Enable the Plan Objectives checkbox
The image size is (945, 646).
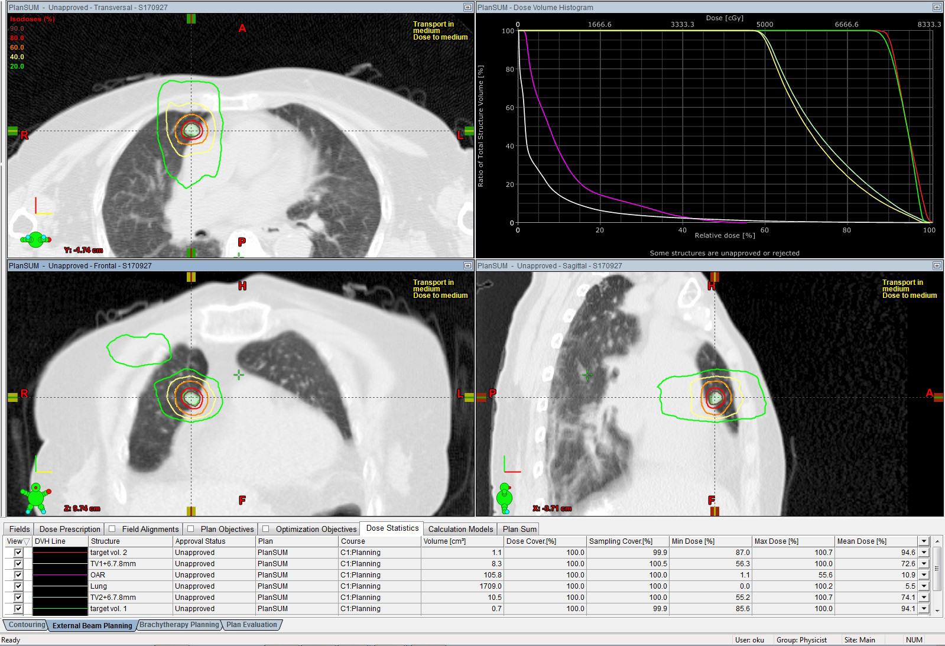(191, 529)
